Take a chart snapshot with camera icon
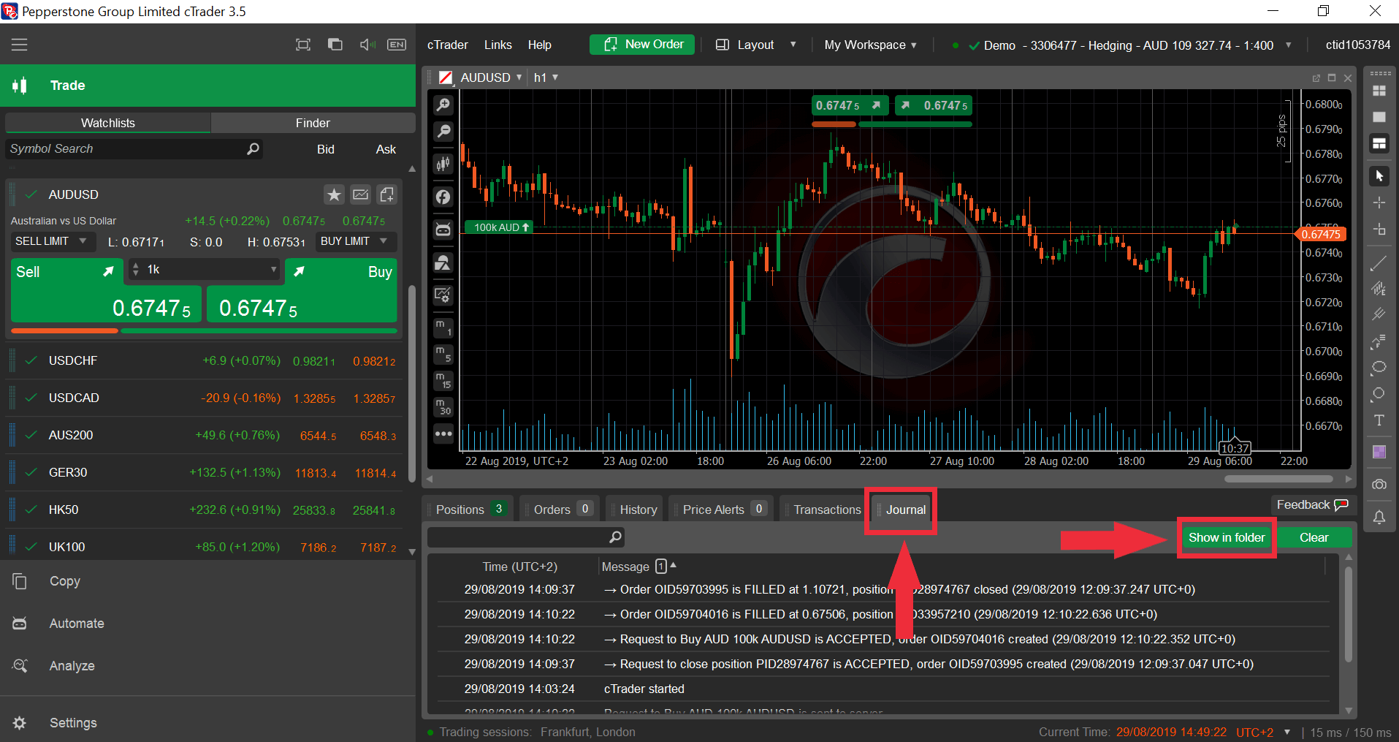Image resolution: width=1399 pixels, height=742 pixels. pyautogui.click(x=1379, y=484)
